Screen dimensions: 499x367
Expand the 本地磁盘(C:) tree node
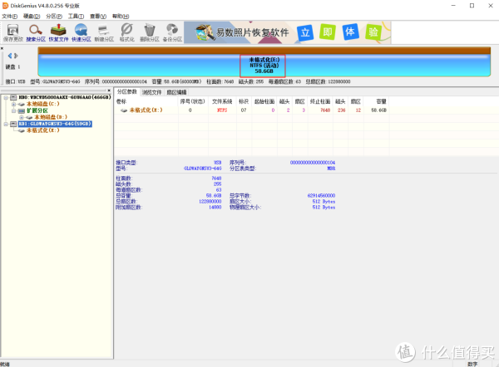[13, 105]
